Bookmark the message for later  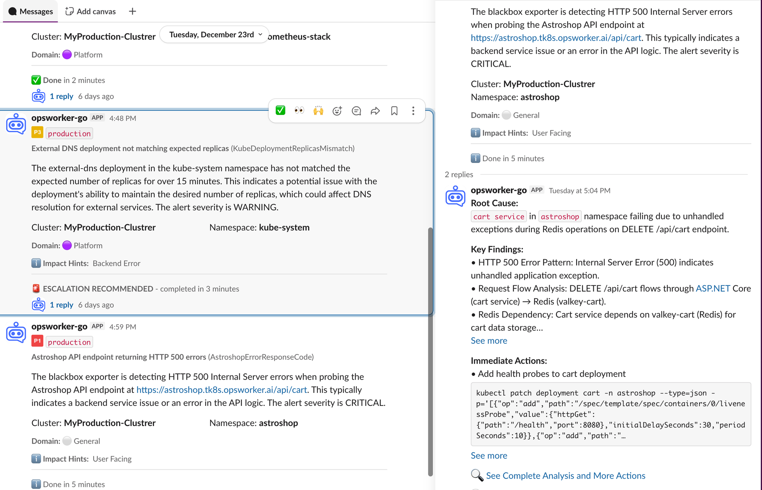394,111
